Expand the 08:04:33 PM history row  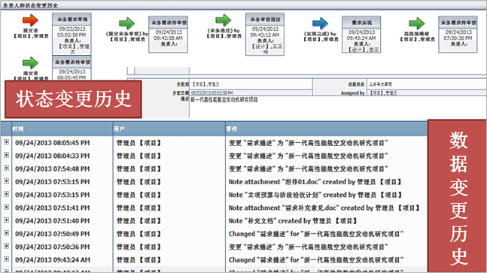(x=6, y=155)
